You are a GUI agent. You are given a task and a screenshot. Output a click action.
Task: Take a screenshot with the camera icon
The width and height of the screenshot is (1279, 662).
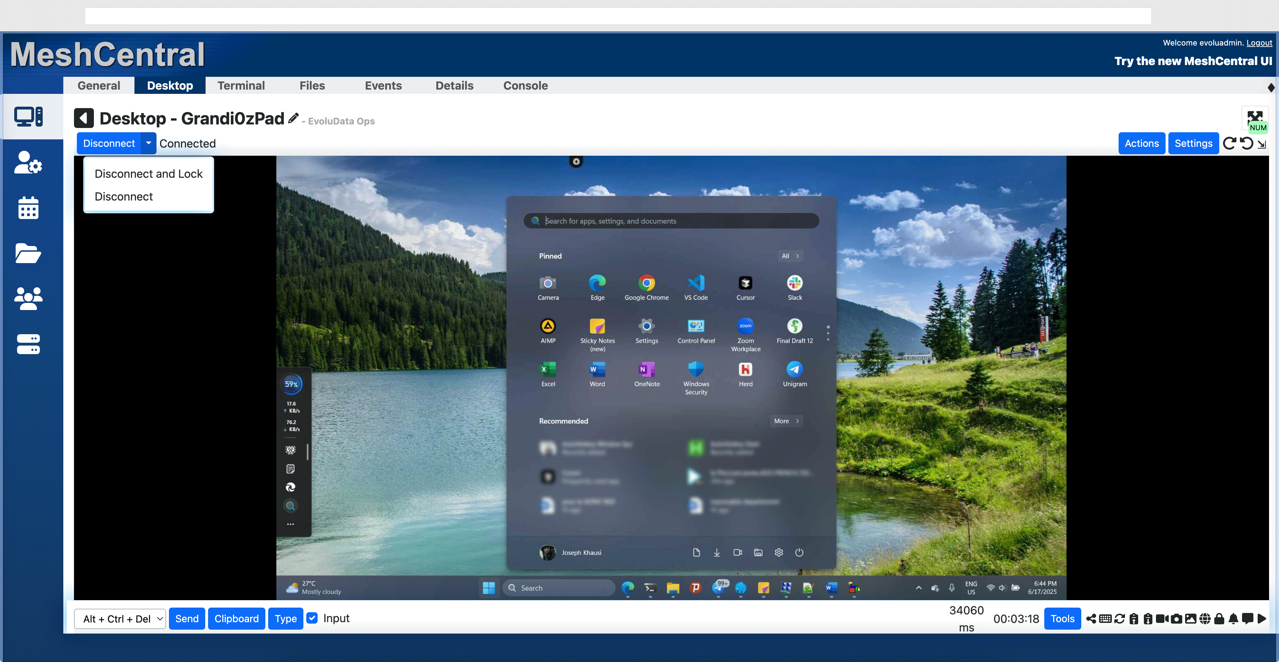point(1176,619)
